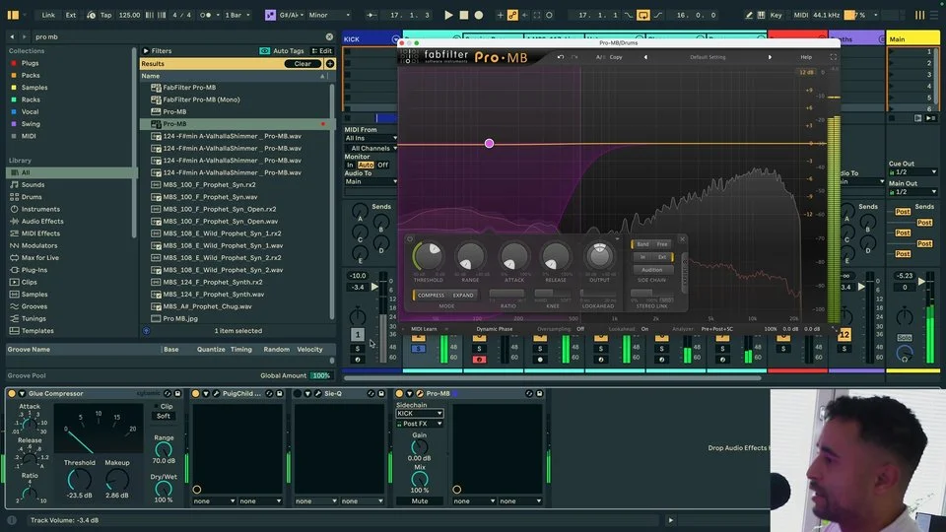
Task: Toggle Glue Compressor device on/off
Action: 12,394
